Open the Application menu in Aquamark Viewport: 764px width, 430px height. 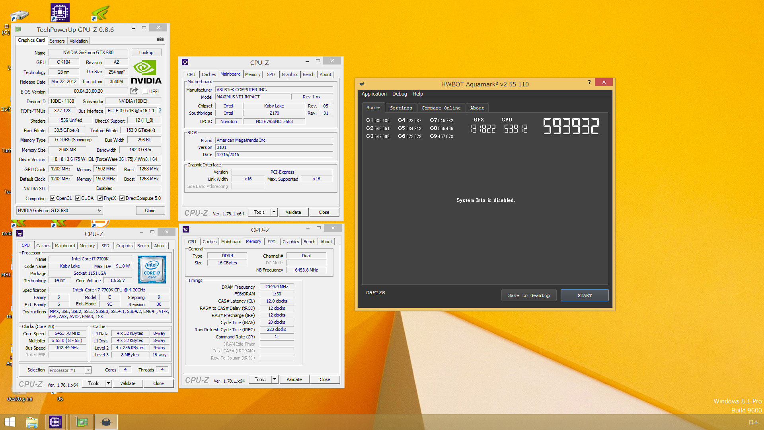coord(374,94)
